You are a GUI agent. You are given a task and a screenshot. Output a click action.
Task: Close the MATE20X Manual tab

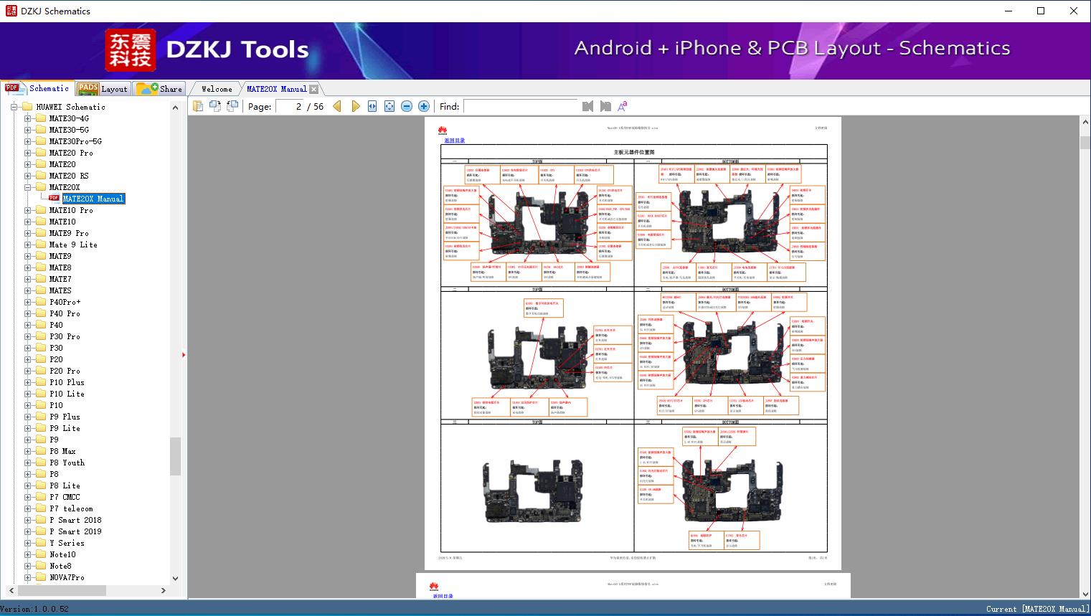point(313,89)
